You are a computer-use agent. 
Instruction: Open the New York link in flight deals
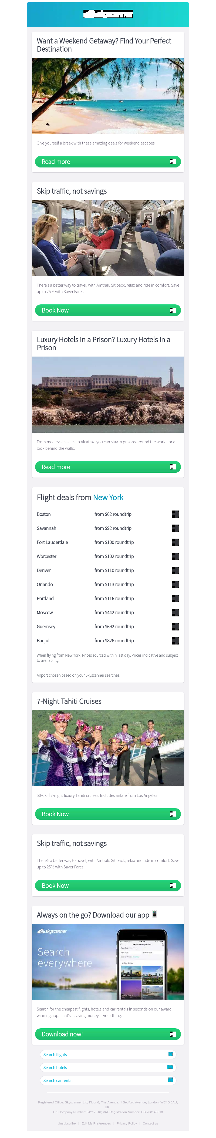(108, 498)
